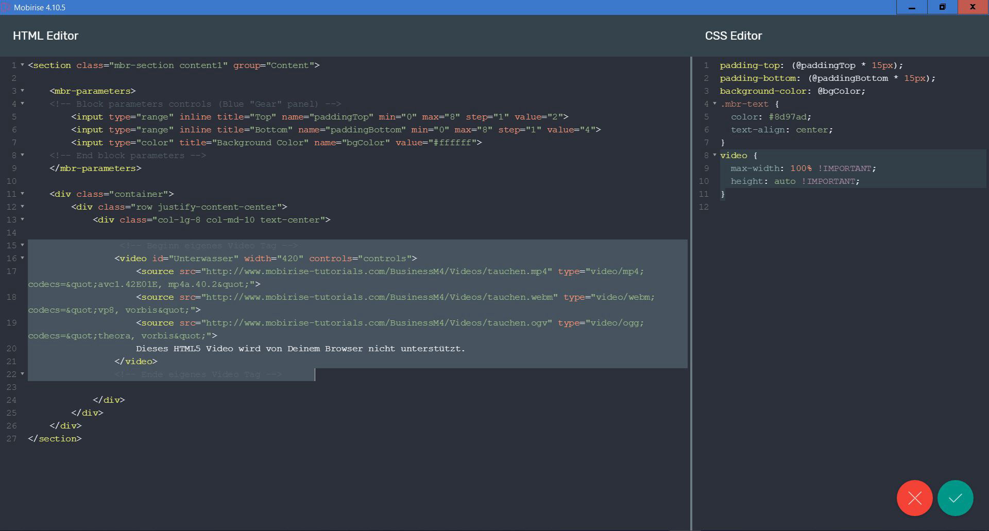Image resolution: width=989 pixels, height=531 pixels.
Task: Close the Mobirise window
Action: [973, 7]
